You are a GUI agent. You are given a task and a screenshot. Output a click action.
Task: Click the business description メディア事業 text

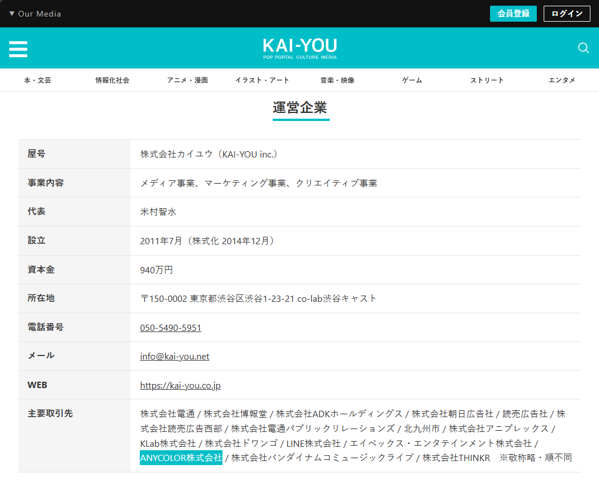(167, 183)
